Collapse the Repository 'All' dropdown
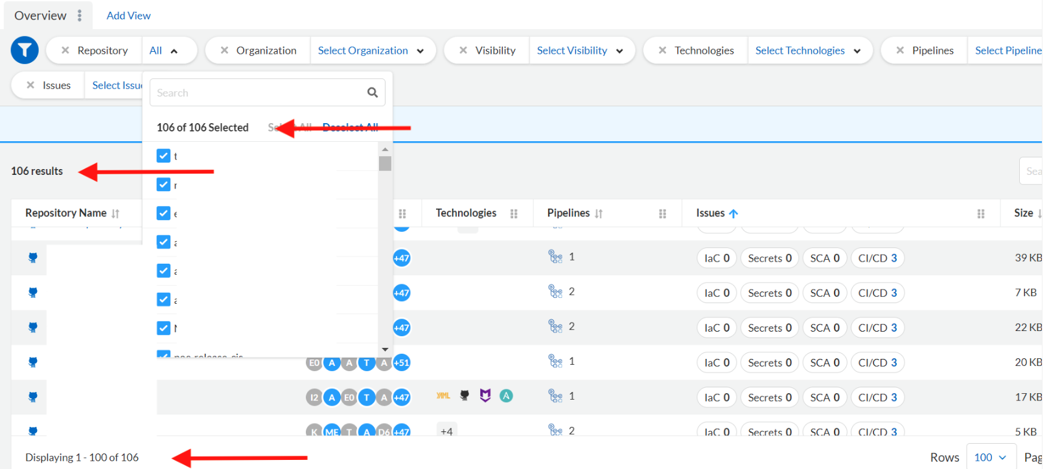 164,51
